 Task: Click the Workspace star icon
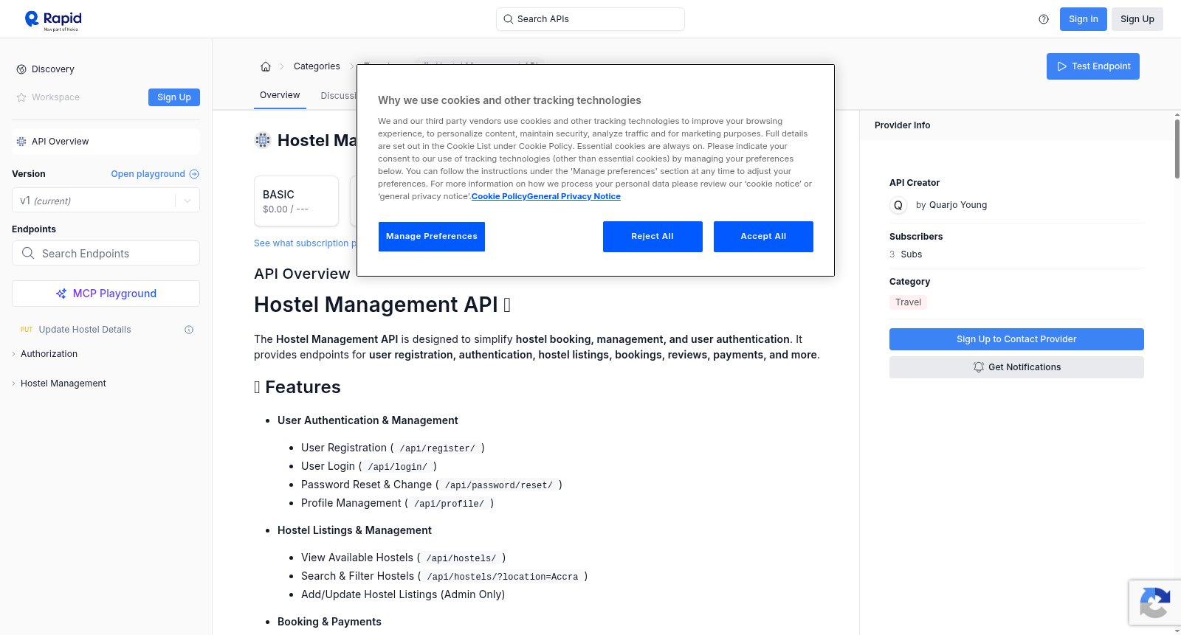coord(21,97)
